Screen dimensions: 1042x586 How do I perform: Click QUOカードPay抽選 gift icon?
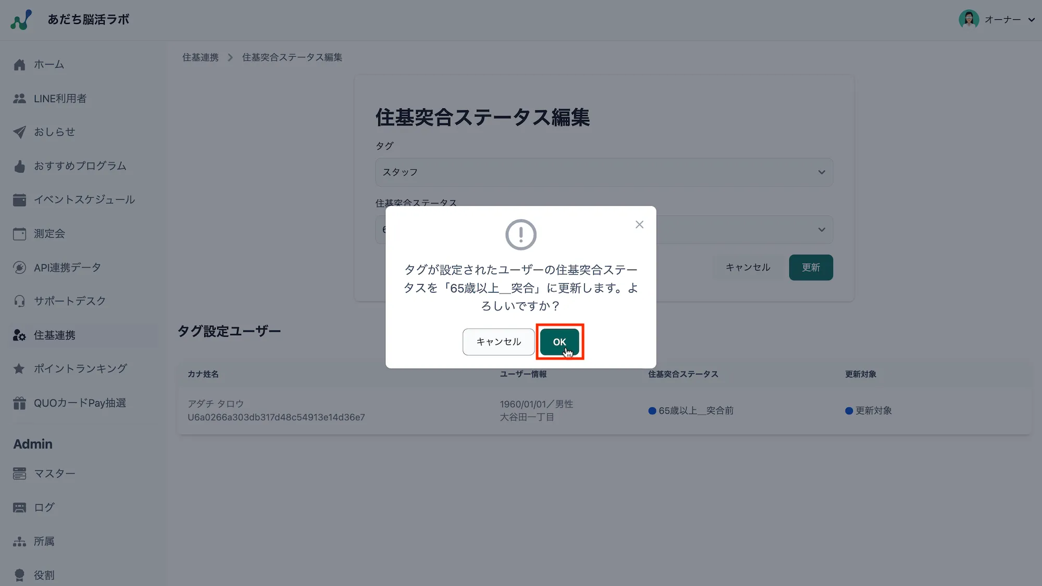(x=20, y=402)
